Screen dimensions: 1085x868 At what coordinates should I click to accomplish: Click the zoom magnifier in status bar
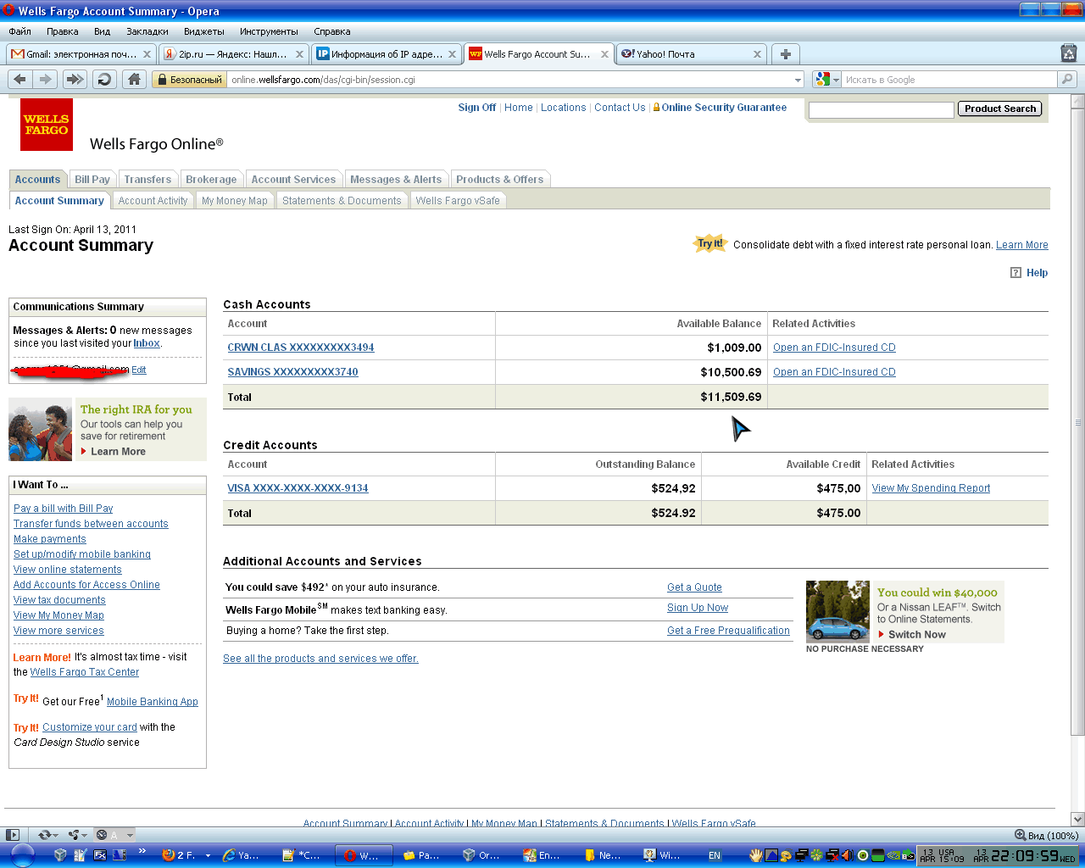[1021, 835]
